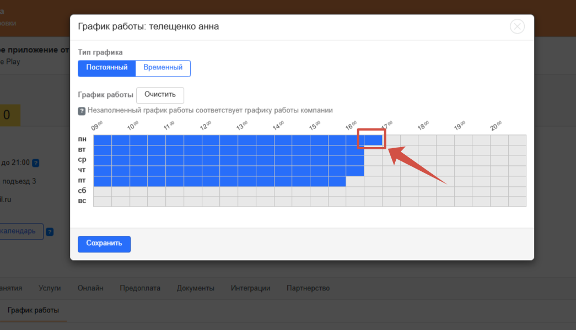Screen dimensions: 576x330
Task: Click the вт day label
Action: [82, 149]
